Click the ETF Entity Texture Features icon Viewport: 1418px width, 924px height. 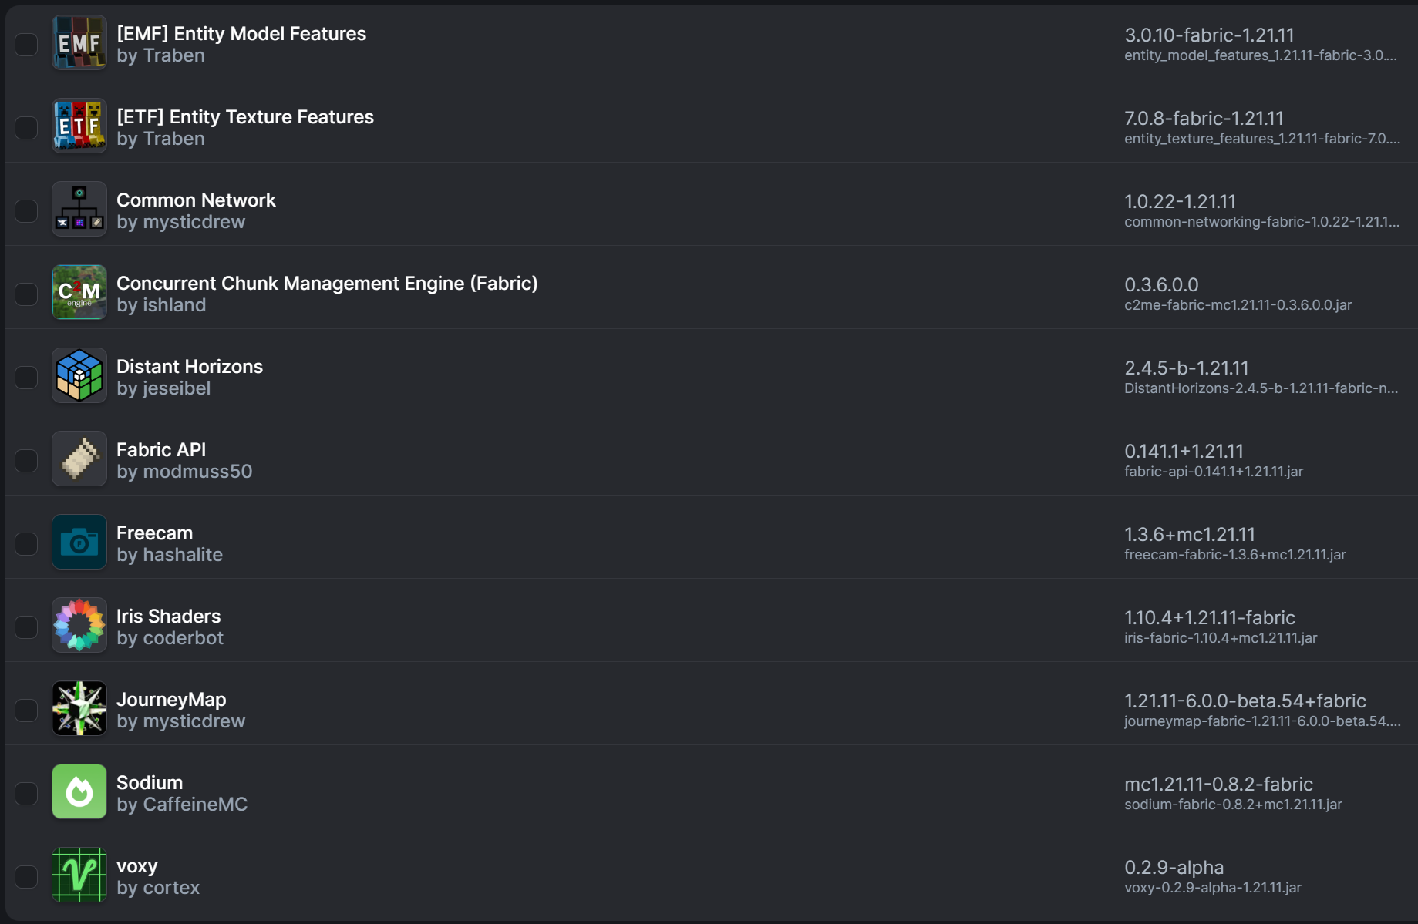click(x=79, y=126)
